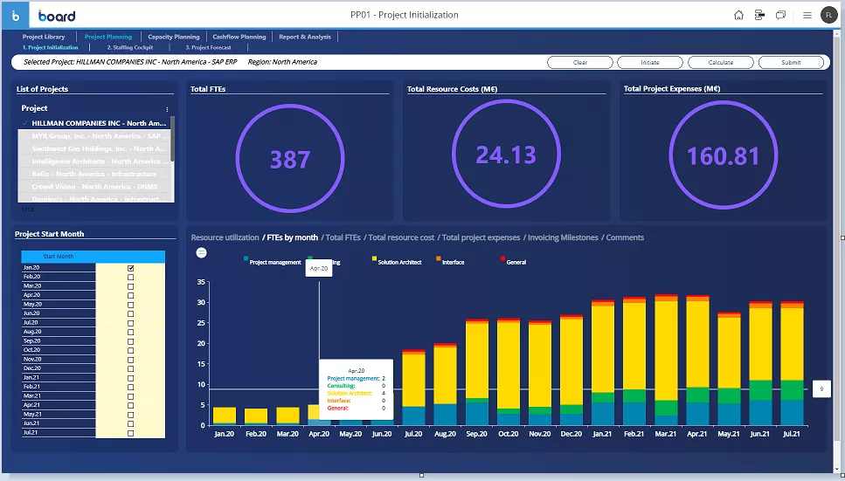Click the Calculate button
The image size is (845, 481).
click(721, 63)
